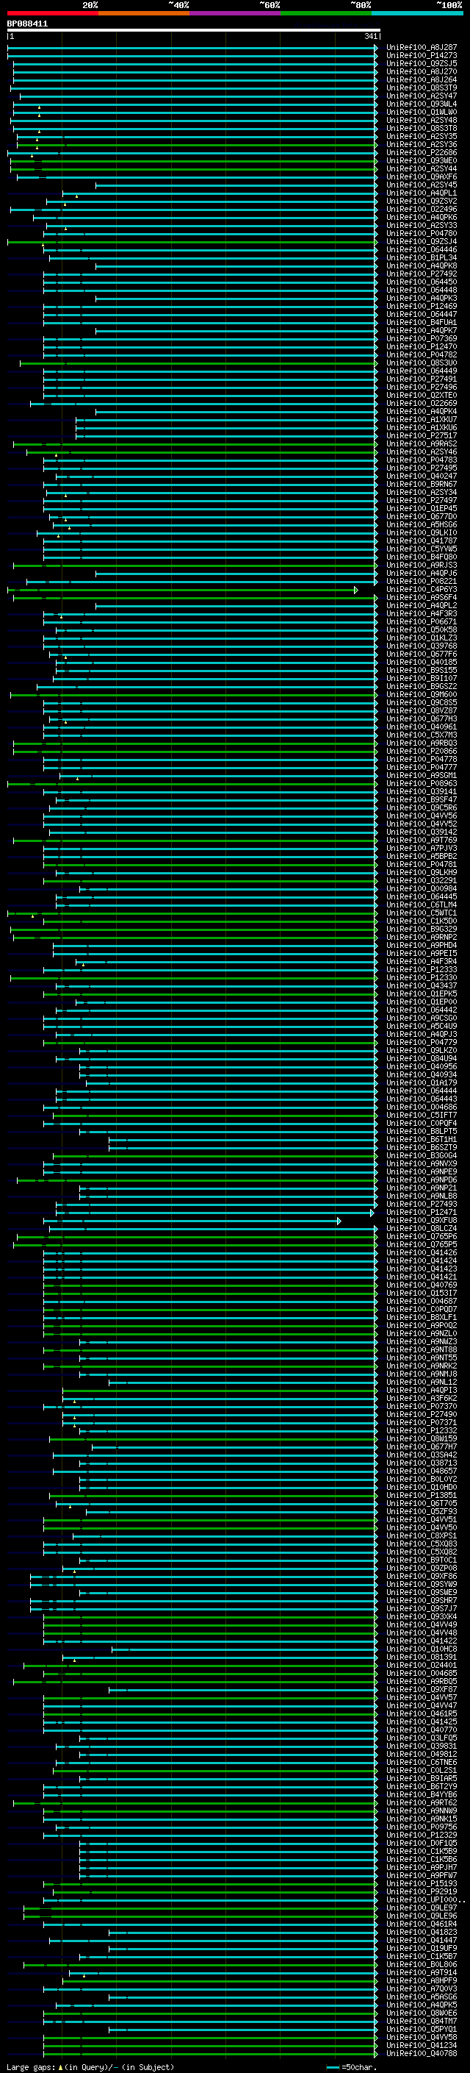Select hit UniRef100_O81391
Image resolution: width=470 pixels, height=2073 pixels.
(422, 1657)
